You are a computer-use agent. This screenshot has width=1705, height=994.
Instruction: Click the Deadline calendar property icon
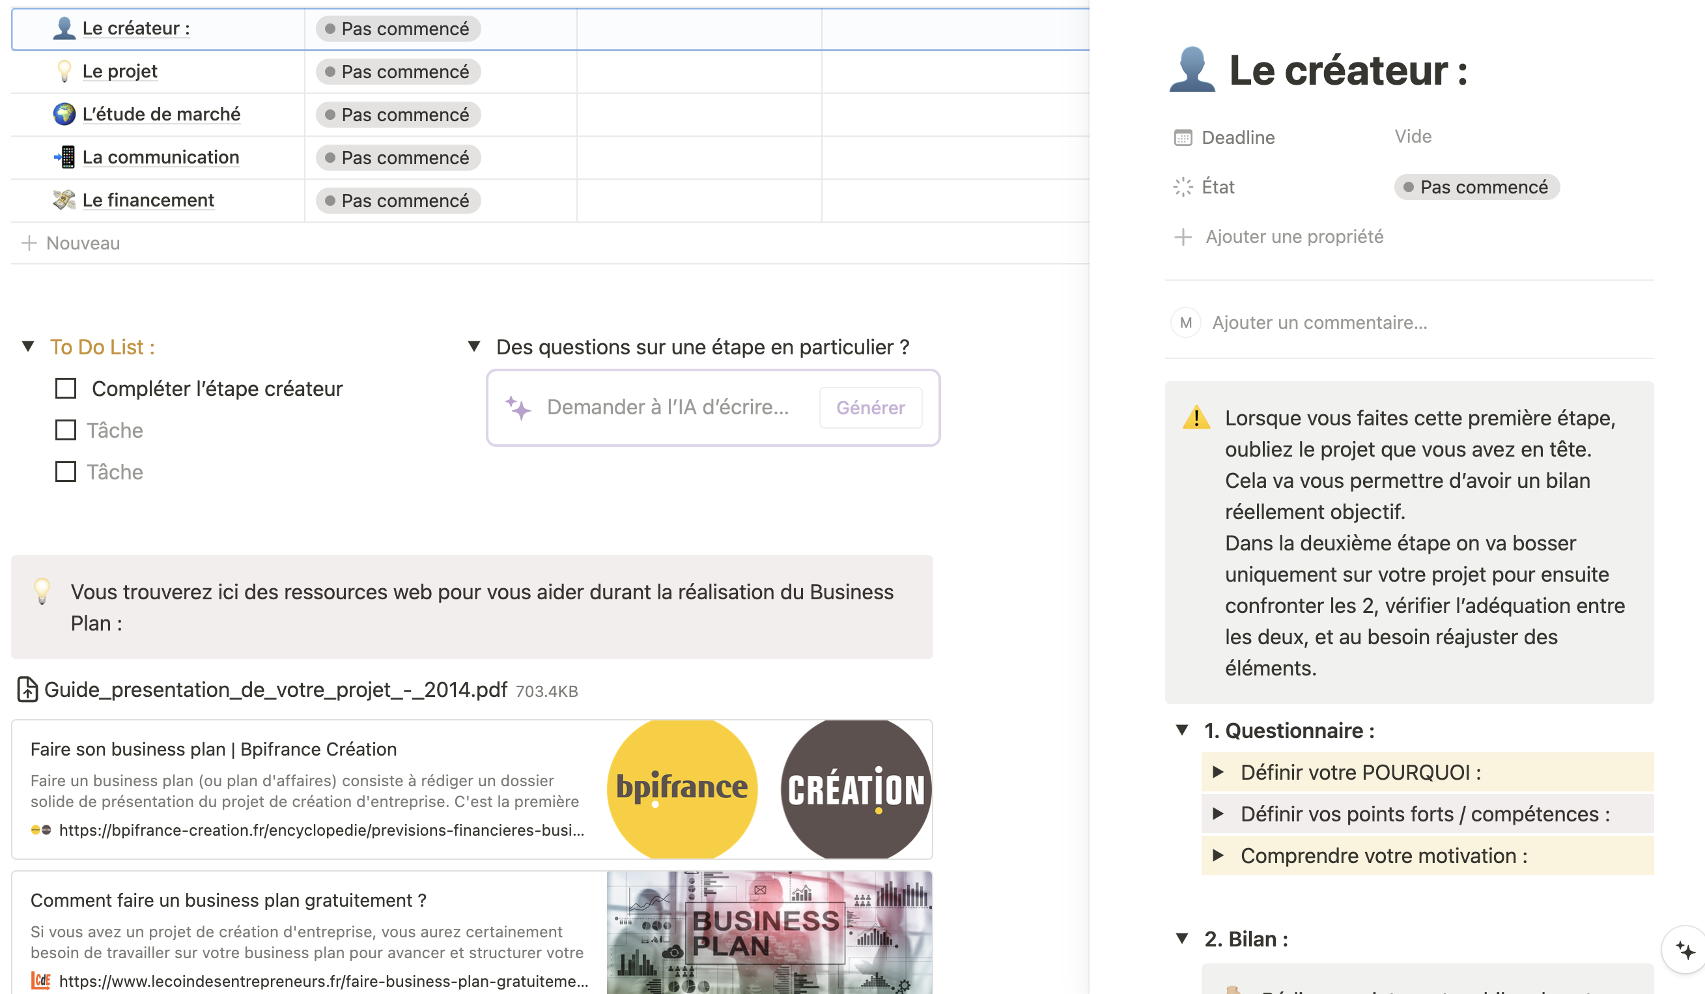[x=1183, y=138]
